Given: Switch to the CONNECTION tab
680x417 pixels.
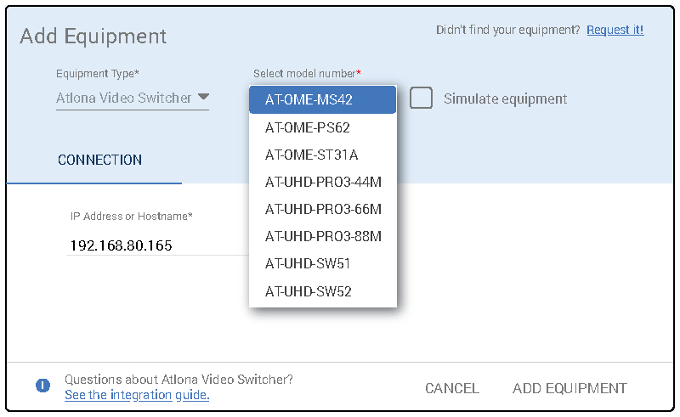Looking at the screenshot, I should coord(99,160).
